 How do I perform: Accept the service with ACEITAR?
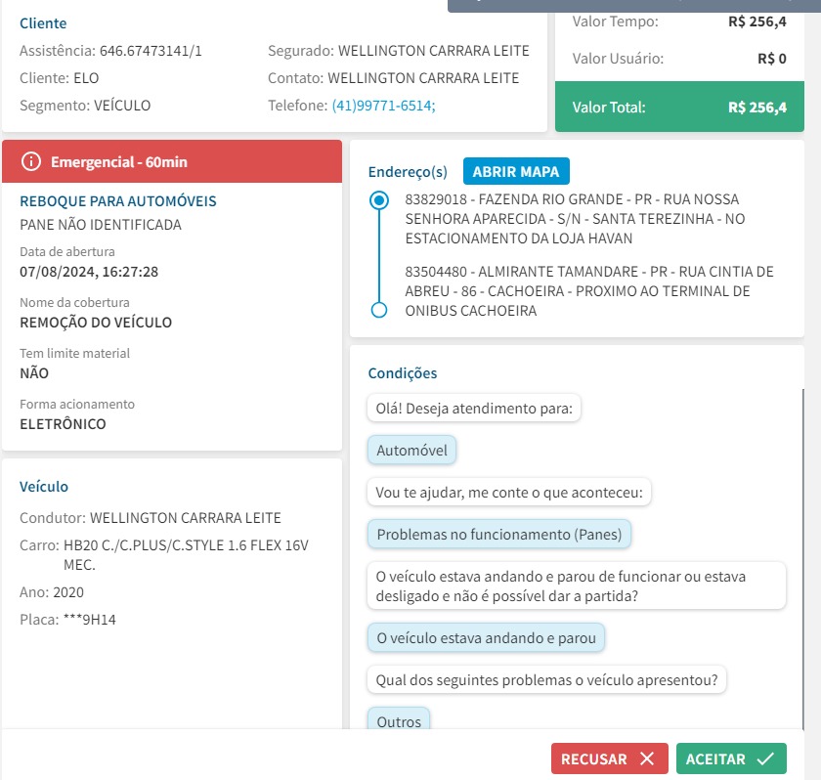[x=731, y=758]
